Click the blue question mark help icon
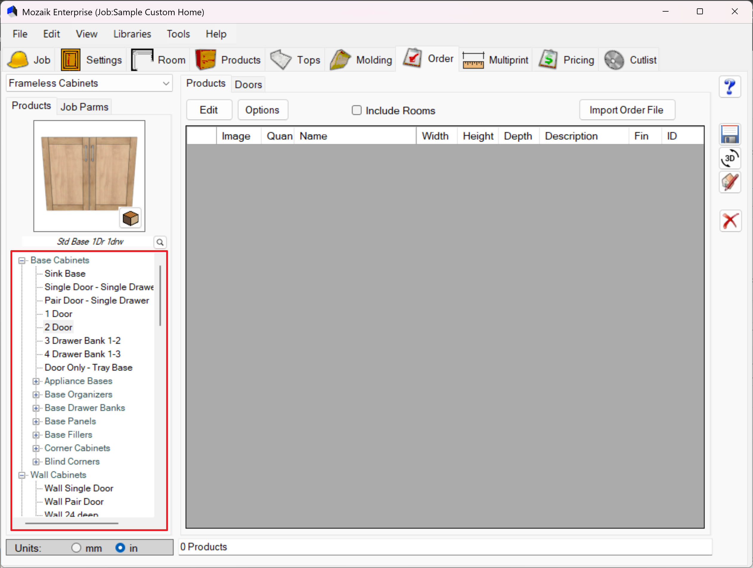753x568 pixels. [729, 87]
